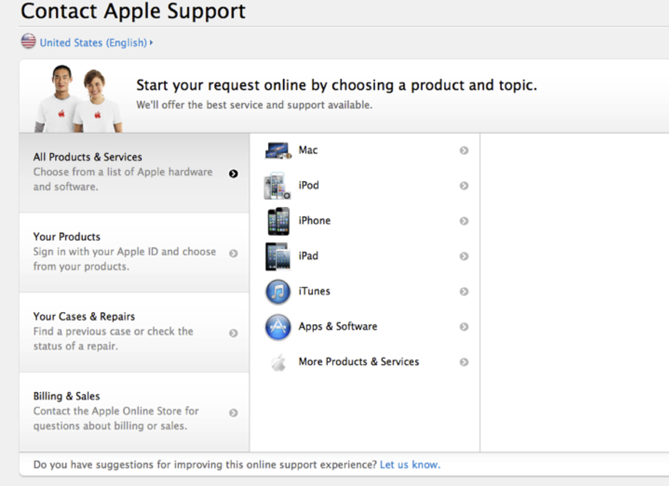Click the iPhone text label

point(315,220)
